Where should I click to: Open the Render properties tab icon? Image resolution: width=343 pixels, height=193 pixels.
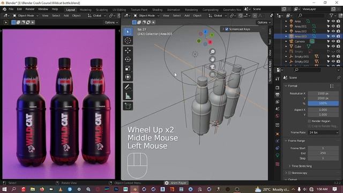pyautogui.click(x=278, y=87)
